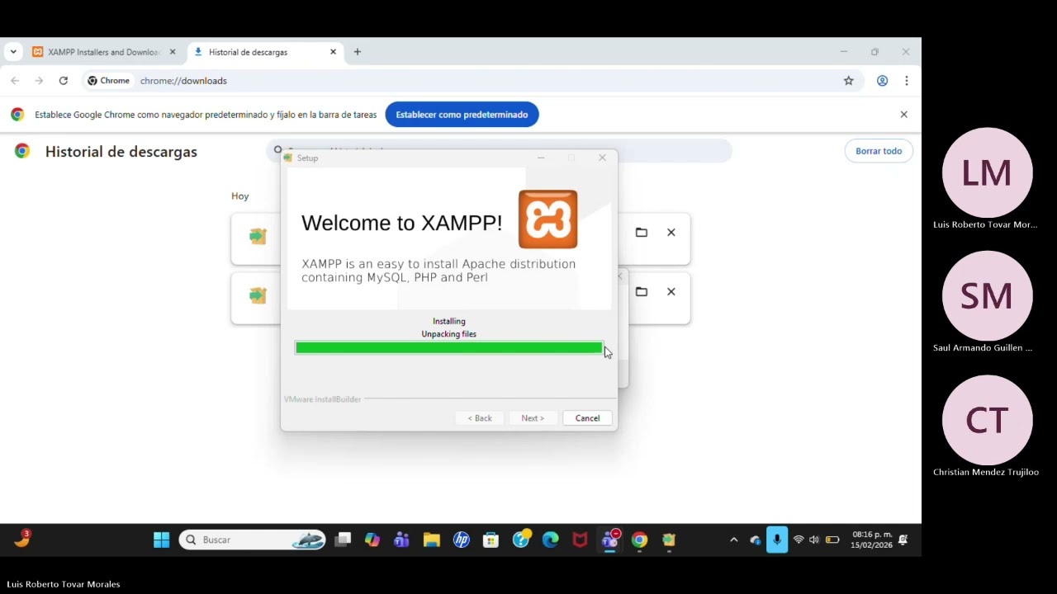Open McAfee from the taskbar
The height and width of the screenshot is (594, 1057).
pyautogui.click(x=581, y=540)
